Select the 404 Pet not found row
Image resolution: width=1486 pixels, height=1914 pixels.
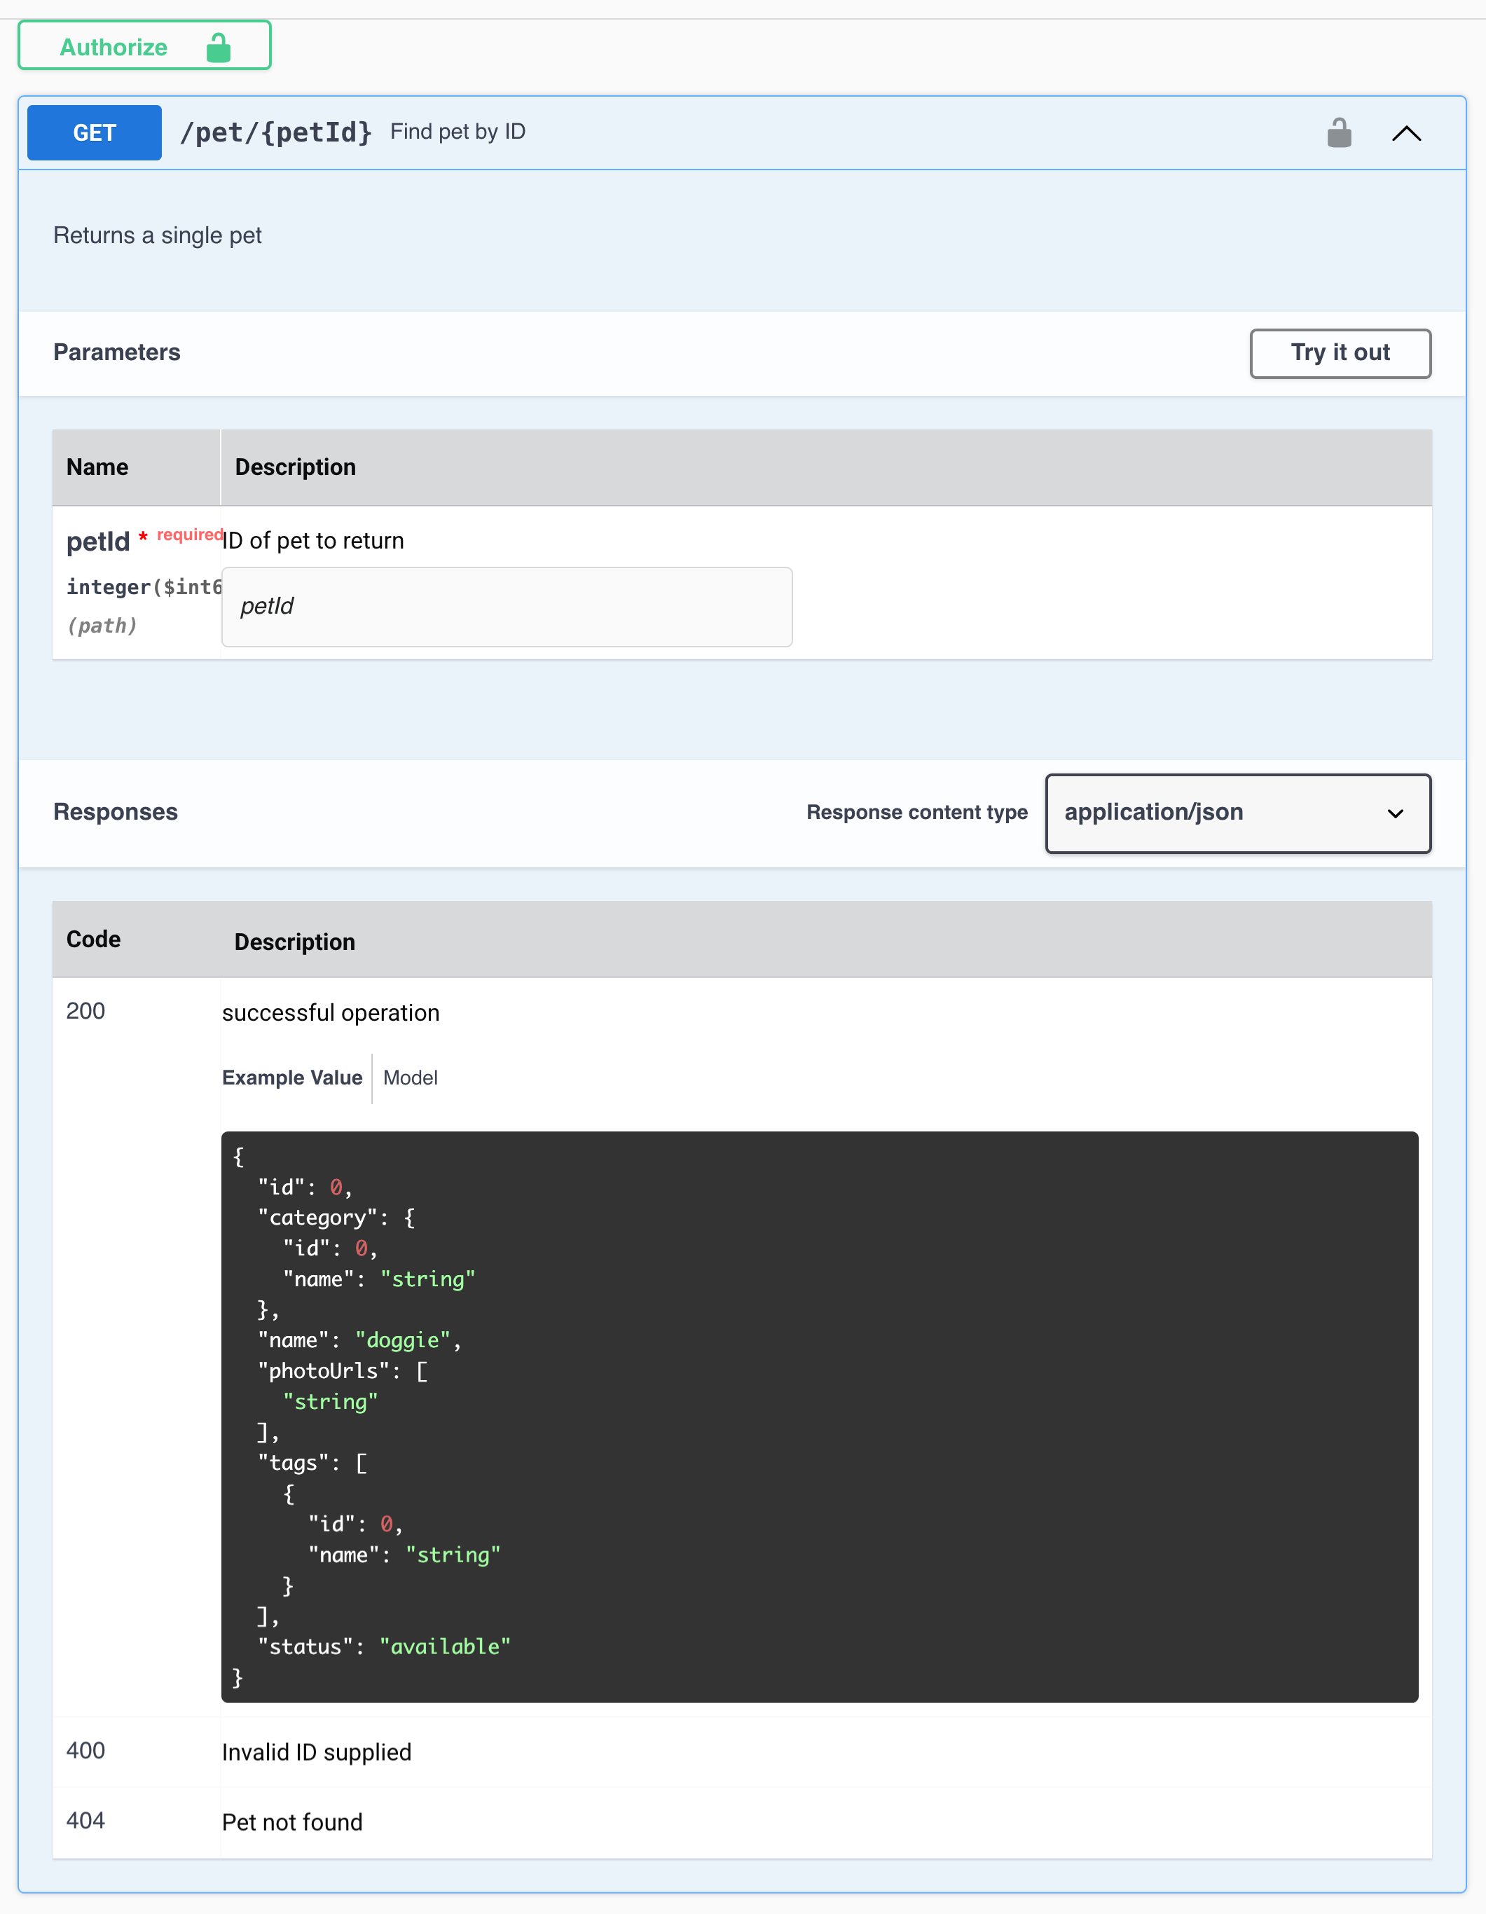coord(293,1822)
